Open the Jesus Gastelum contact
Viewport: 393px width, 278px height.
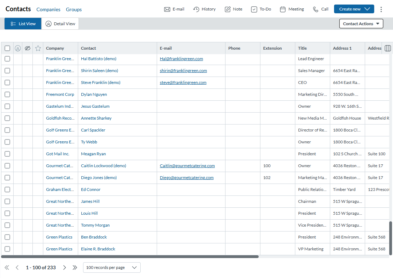pyautogui.click(x=95, y=106)
